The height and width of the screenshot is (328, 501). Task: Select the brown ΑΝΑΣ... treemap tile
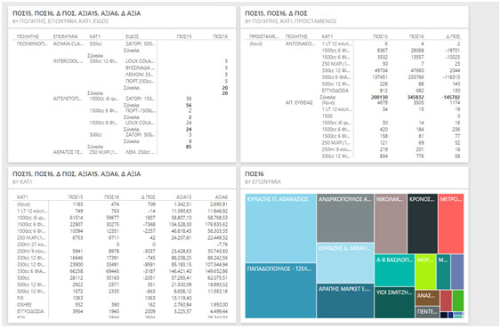[427, 298]
